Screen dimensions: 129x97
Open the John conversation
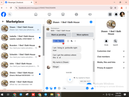[x=21, y=65]
